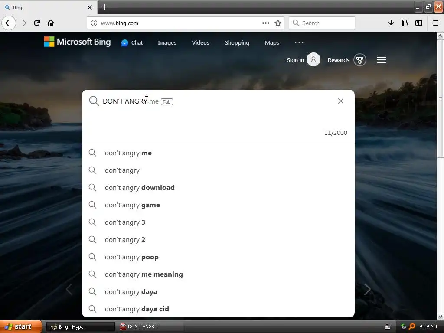The height and width of the screenshot is (333, 444).
Task: Select suggestion "don't angry game"
Action: click(218, 205)
